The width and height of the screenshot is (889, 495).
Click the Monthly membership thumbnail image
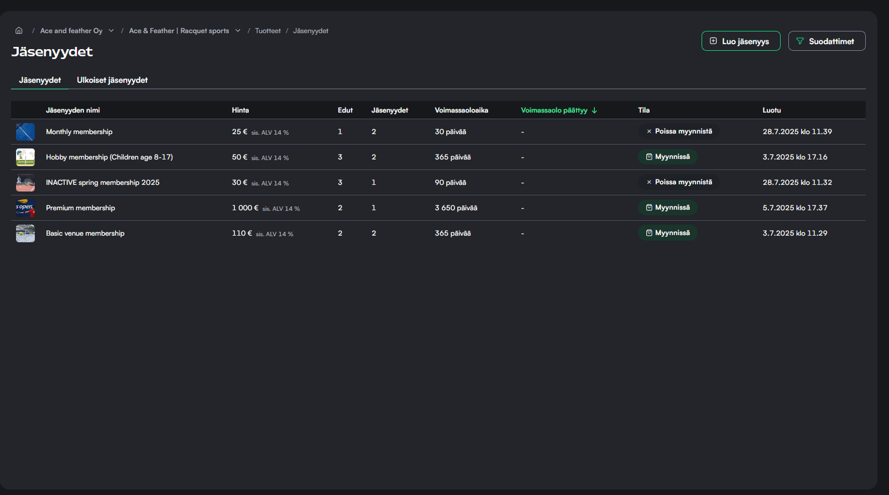click(x=25, y=132)
